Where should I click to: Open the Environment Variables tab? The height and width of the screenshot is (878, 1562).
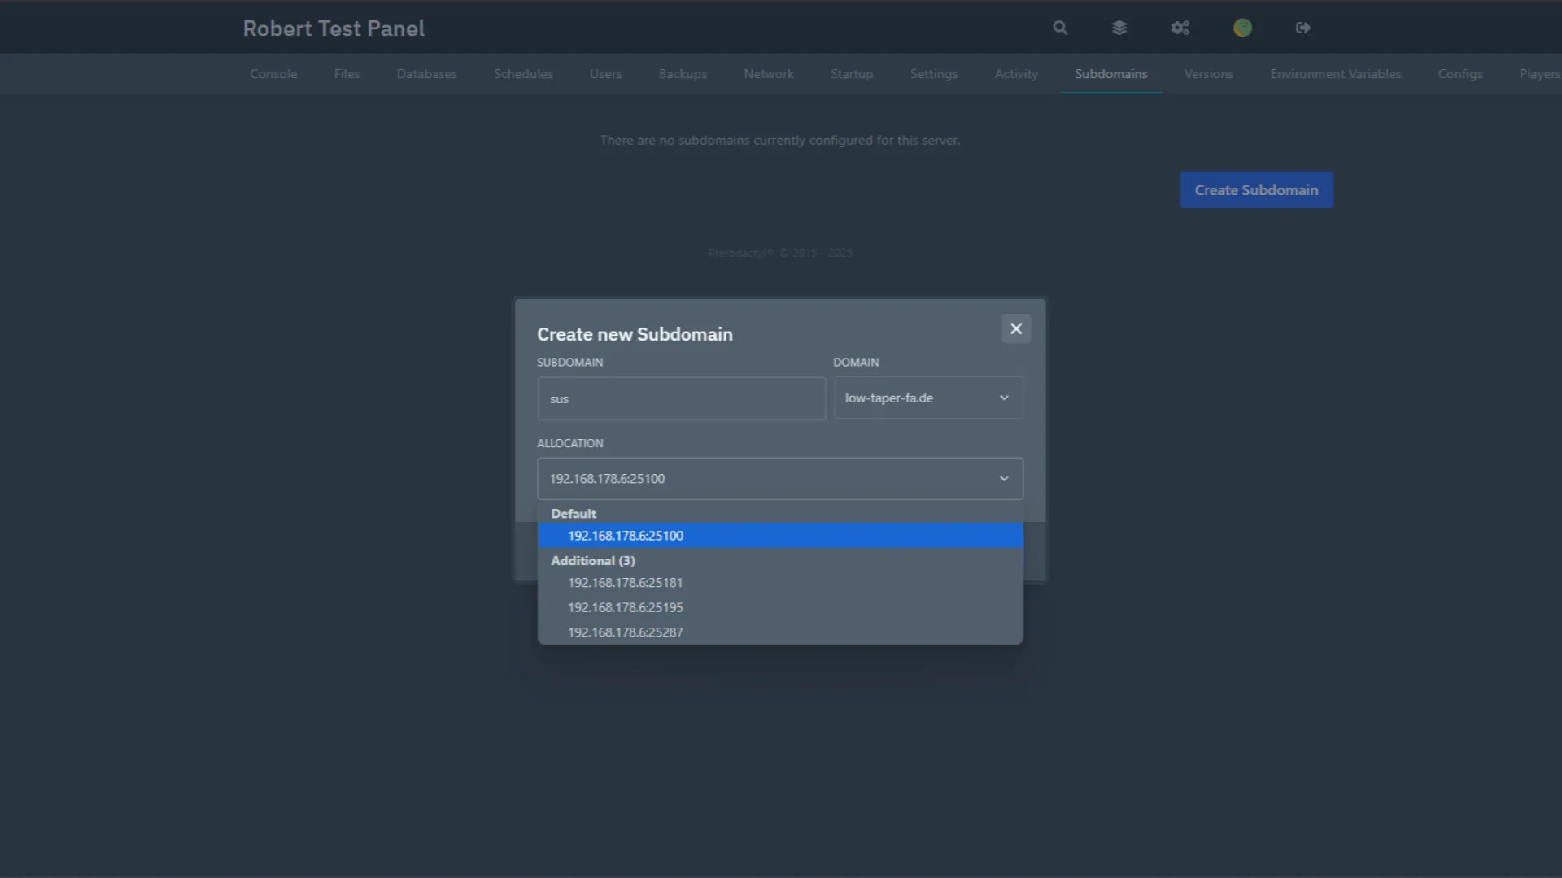pos(1335,74)
